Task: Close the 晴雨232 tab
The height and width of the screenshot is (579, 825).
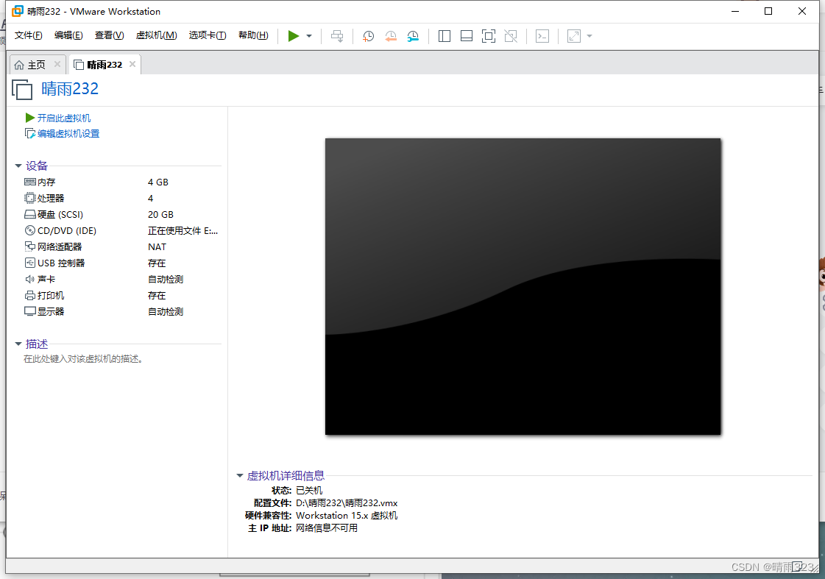Action: [x=132, y=64]
